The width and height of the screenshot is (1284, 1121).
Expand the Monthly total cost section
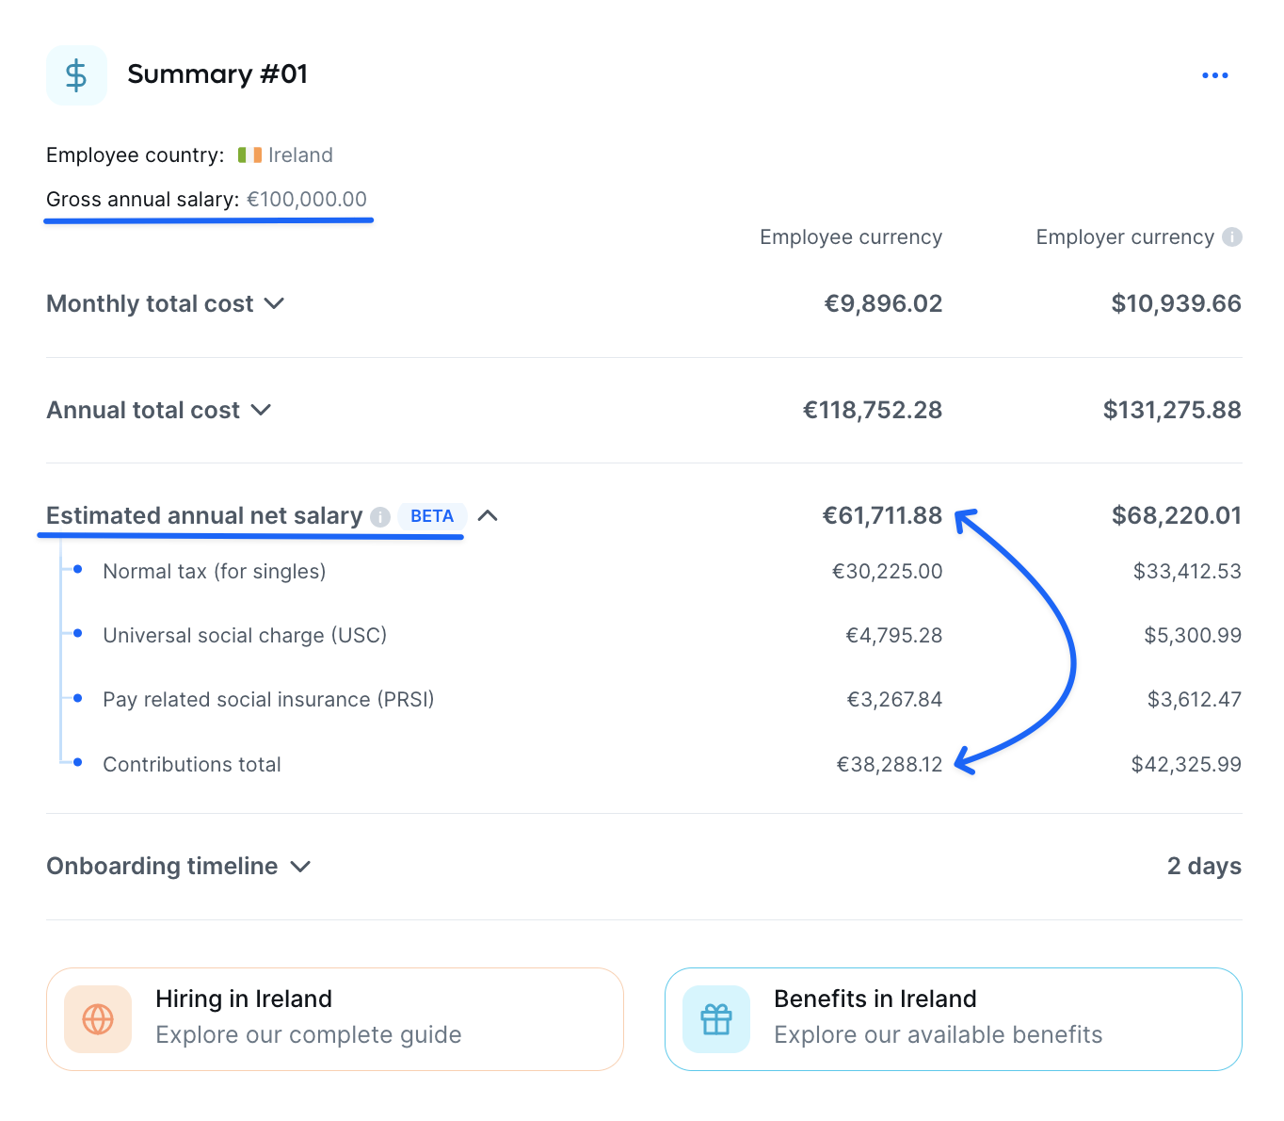pos(274,303)
